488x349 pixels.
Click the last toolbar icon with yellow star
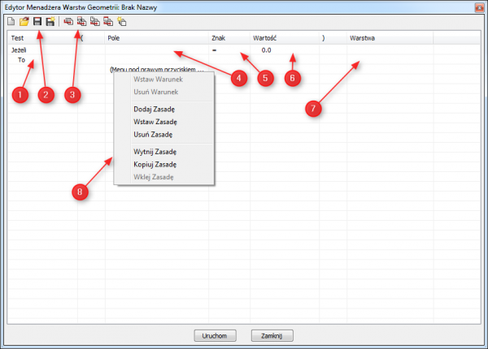click(121, 22)
